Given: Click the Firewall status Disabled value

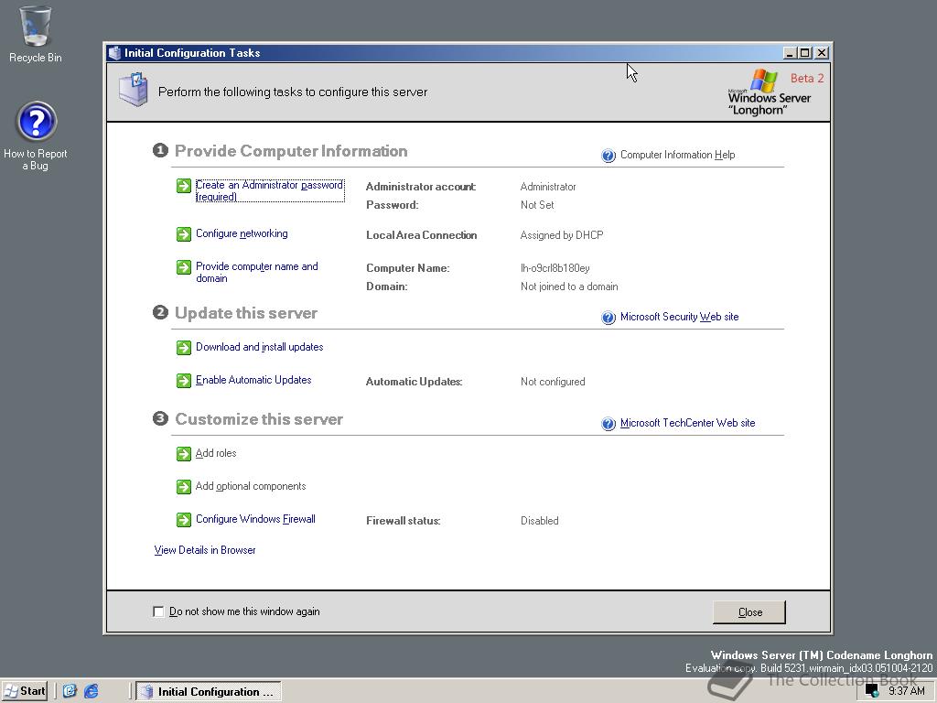Looking at the screenshot, I should click(x=540, y=521).
